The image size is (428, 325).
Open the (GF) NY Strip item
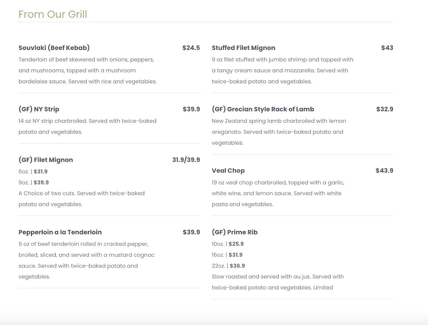coord(39,109)
